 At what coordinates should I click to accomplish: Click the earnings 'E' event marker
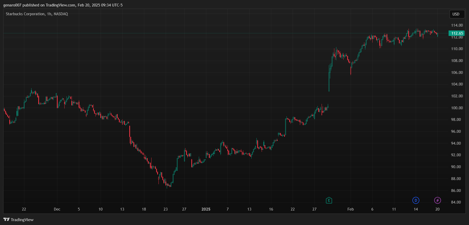coord(329,200)
